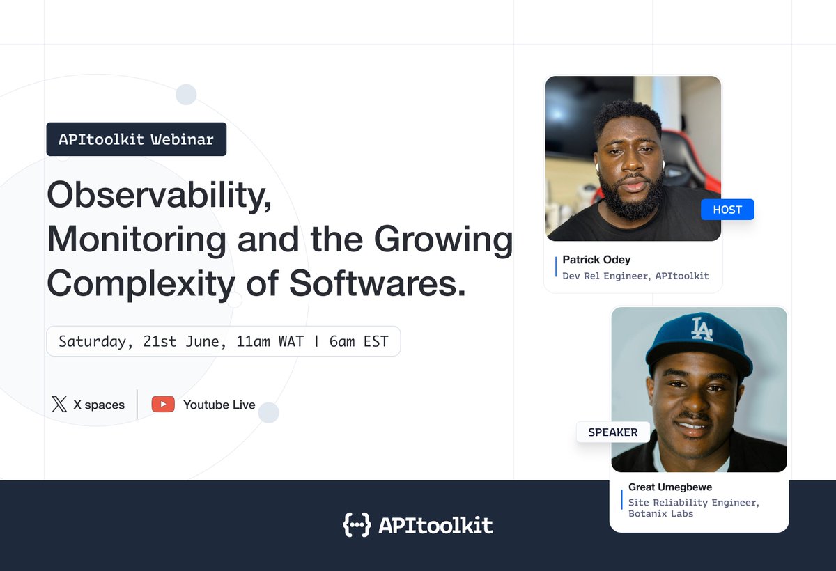
Task: Click the HOST label badge
Action: click(727, 210)
